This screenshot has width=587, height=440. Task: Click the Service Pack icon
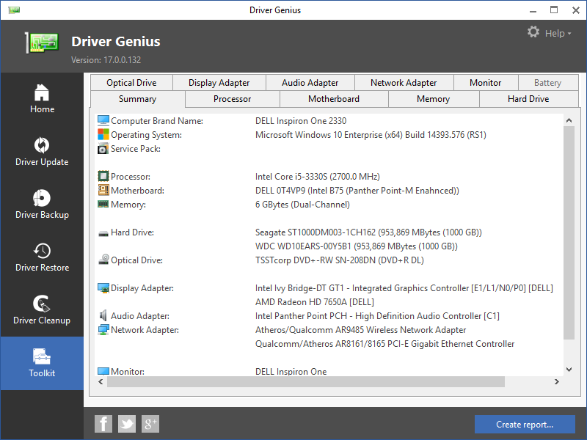pos(103,149)
